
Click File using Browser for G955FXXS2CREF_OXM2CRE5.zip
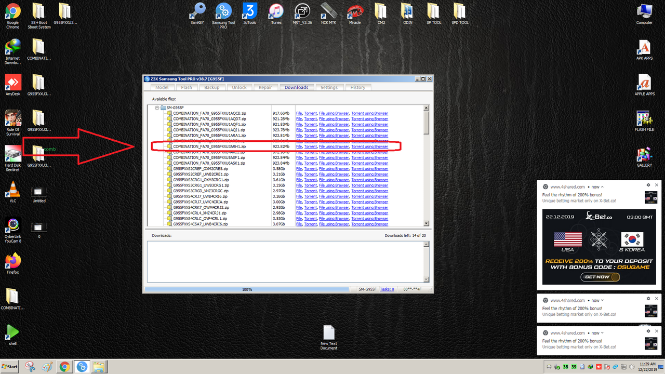334,169
